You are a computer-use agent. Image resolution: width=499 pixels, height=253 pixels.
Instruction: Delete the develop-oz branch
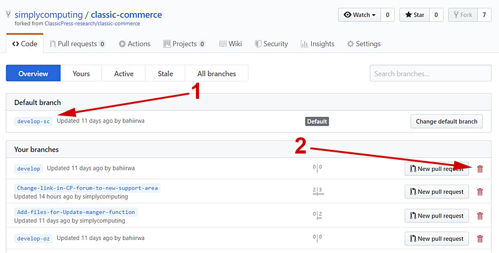click(x=480, y=239)
